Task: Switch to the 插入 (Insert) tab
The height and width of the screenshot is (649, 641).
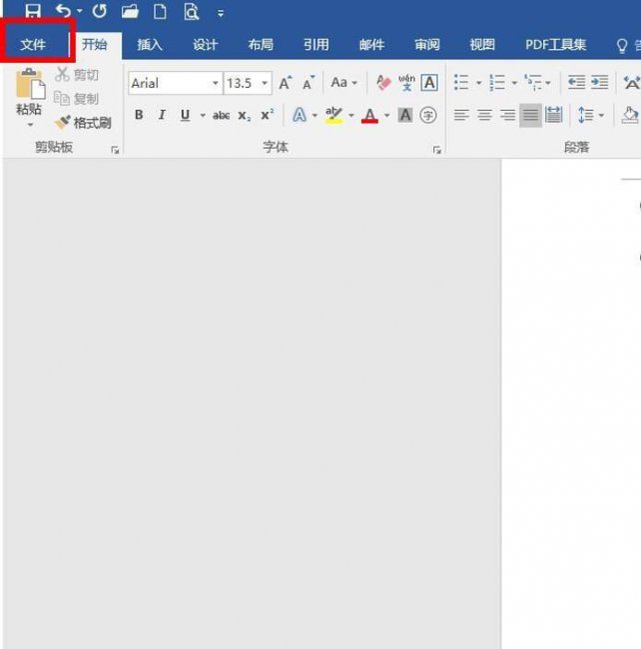Action: pyautogui.click(x=150, y=44)
